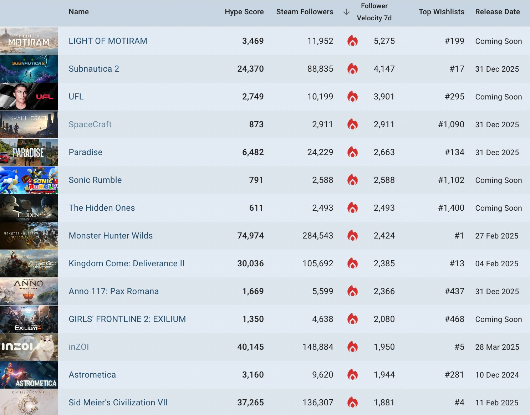Click the descending sort arrow beside Follower Velocity

pyautogui.click(x=346, y=12)
